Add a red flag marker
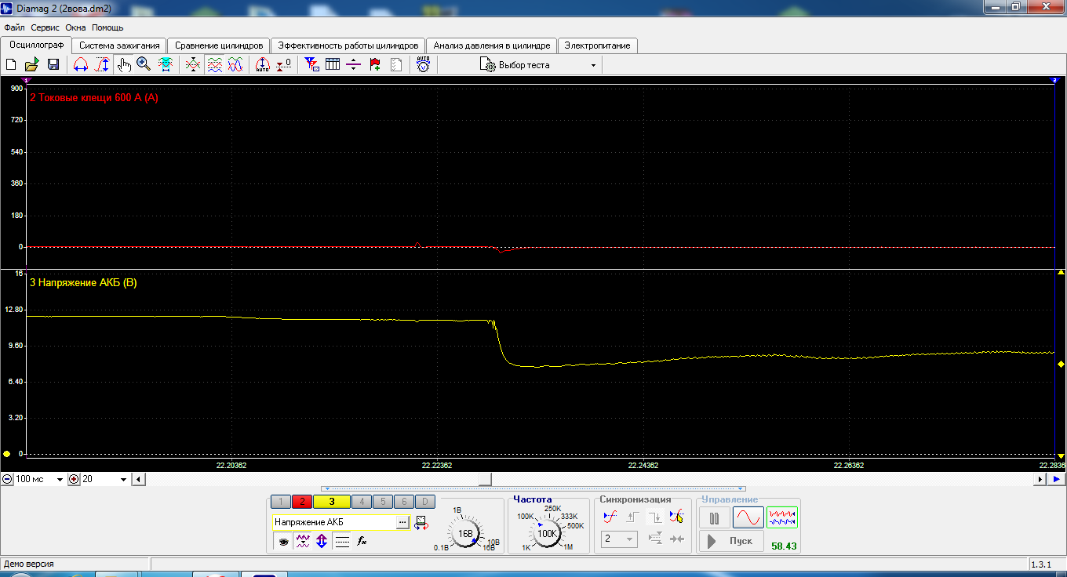Screen dimensions: 1067x577 [375, 65]
